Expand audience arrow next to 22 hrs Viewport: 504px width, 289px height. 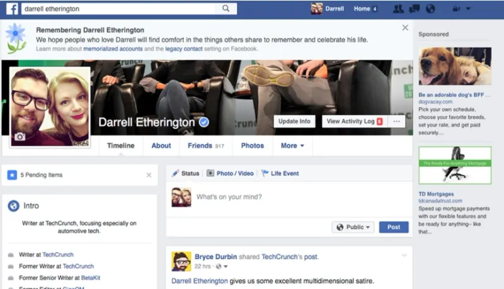click(226, 266)
